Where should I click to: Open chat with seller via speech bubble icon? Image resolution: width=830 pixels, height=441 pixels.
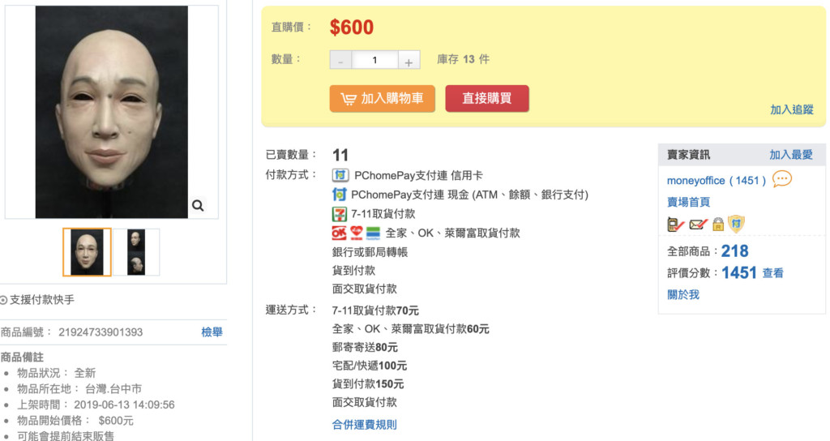point(781,179)
